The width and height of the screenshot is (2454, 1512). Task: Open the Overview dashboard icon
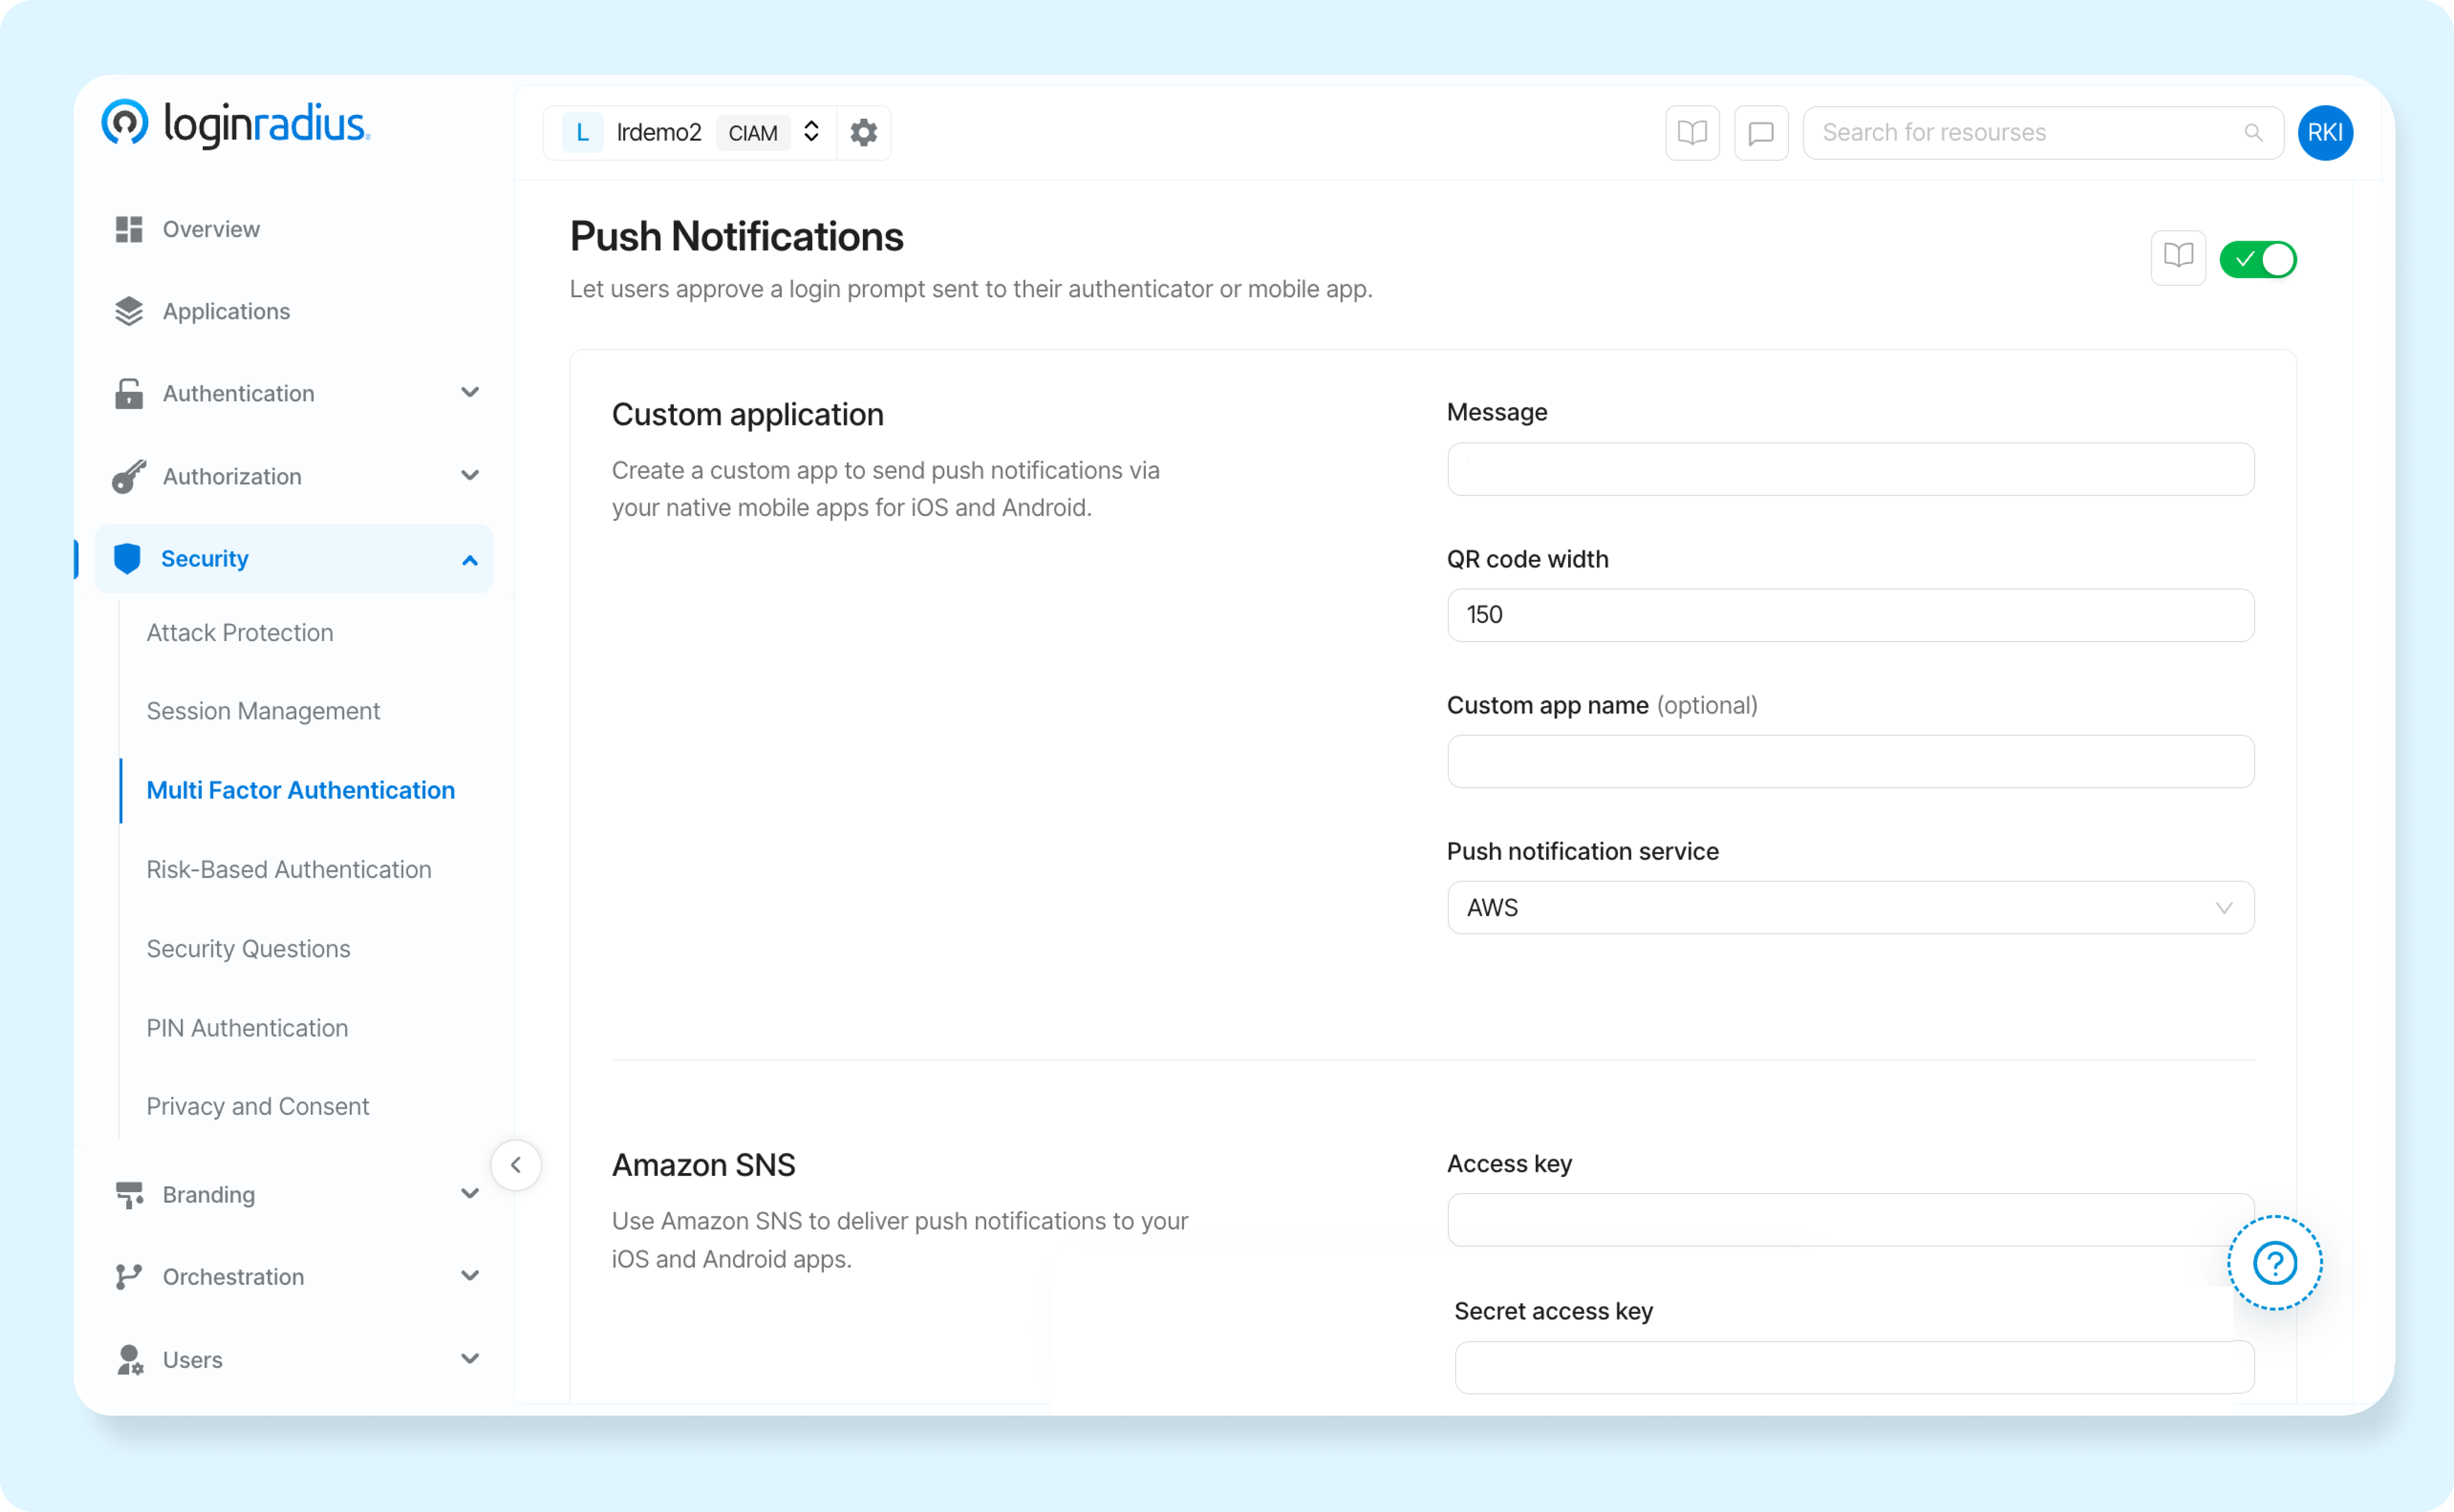[129, 229]
